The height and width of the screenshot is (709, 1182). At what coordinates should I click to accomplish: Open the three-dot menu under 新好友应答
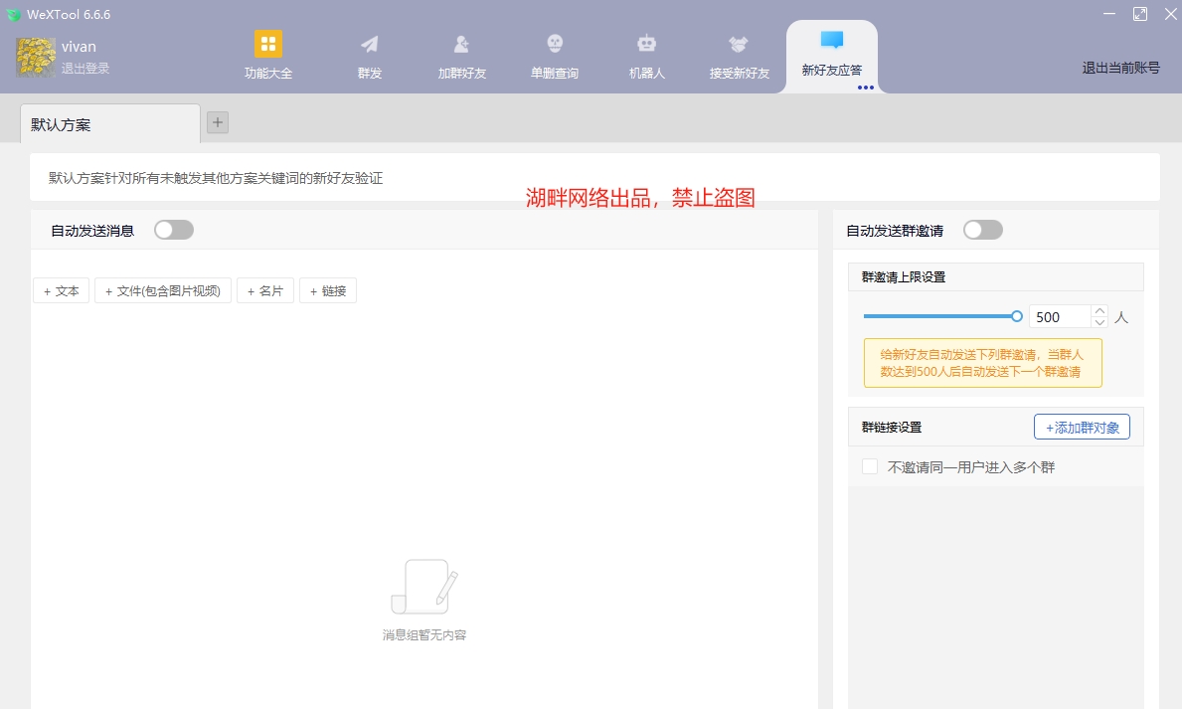pyautogui.click(x=865, y=88)
